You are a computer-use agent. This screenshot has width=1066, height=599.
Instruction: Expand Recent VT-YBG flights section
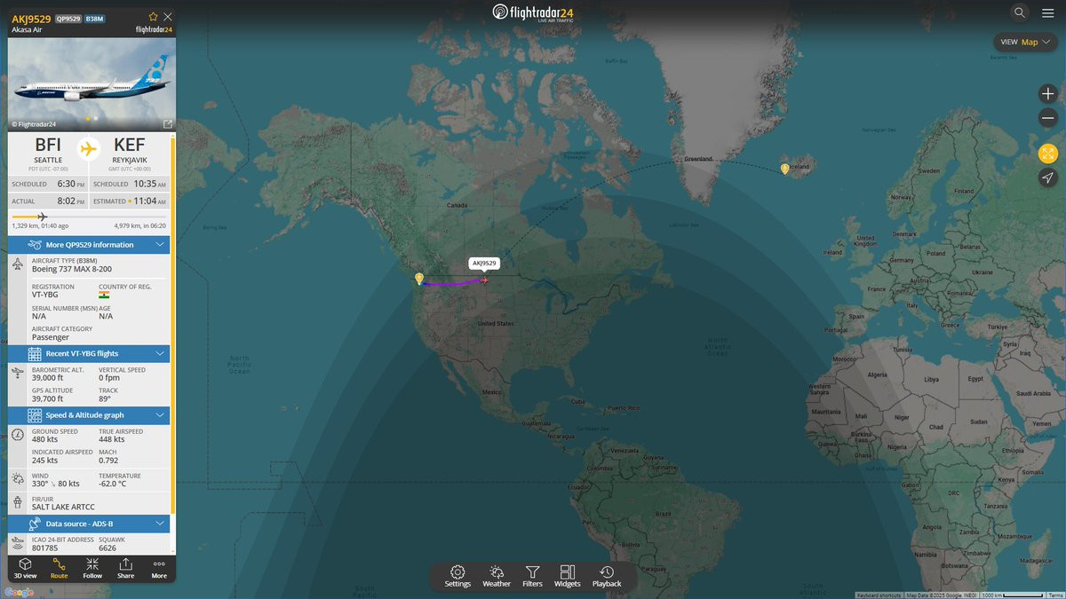(89, 353)
